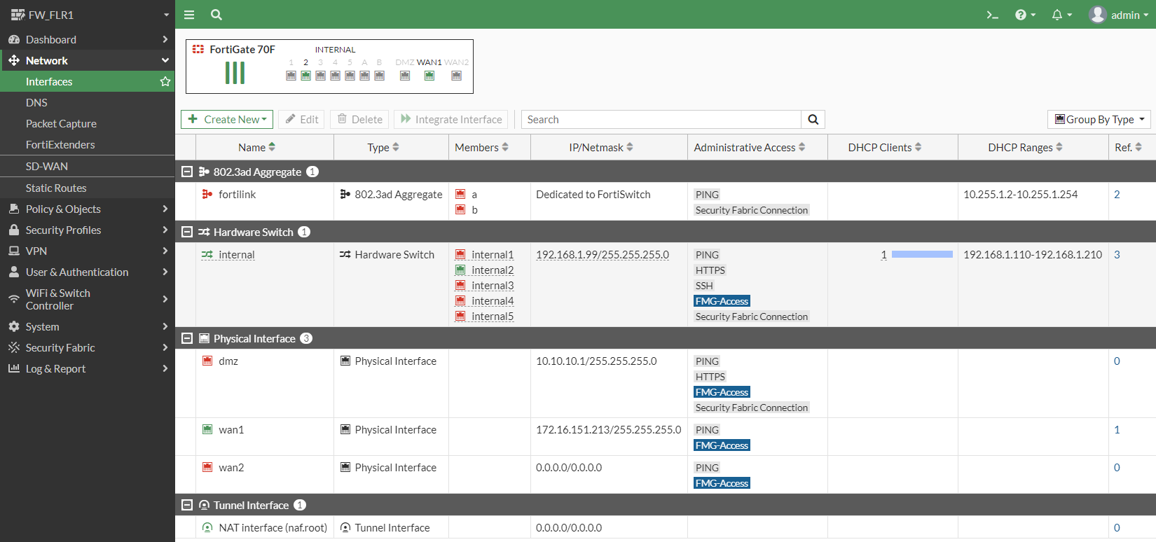The width and height of the screenshot is (1156, 542).
Task: Click the WAN2 port icon on faceplate
Action: tap(456, 76)
